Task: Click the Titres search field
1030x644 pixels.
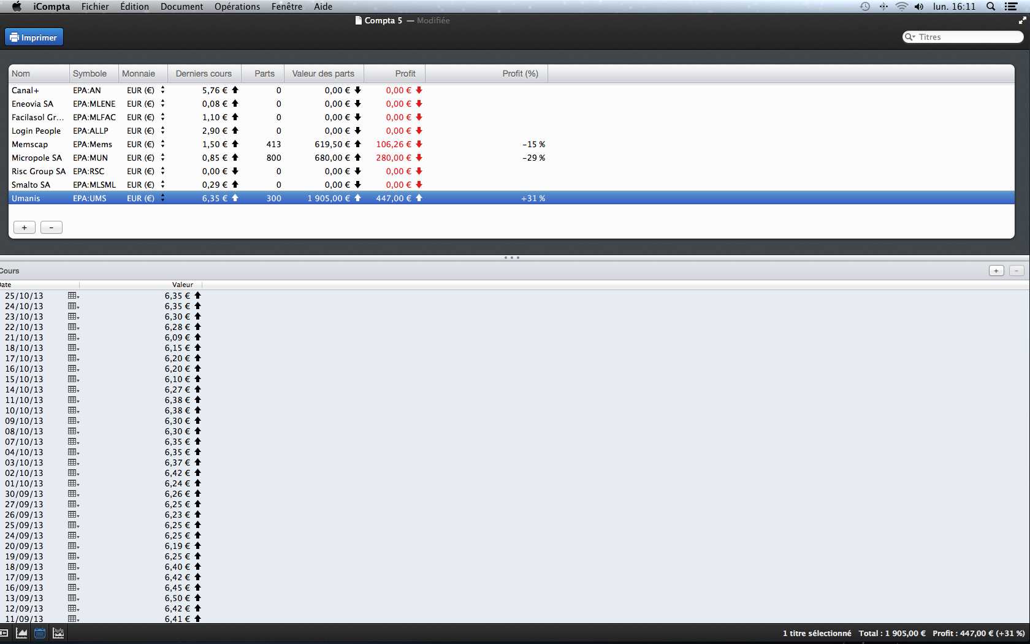Action: coord(963,37)
